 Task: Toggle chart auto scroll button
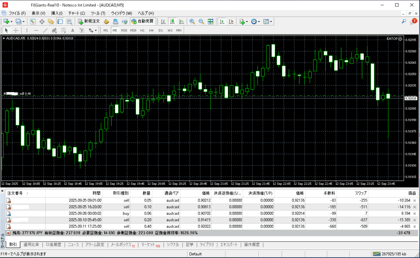[222, 21]
